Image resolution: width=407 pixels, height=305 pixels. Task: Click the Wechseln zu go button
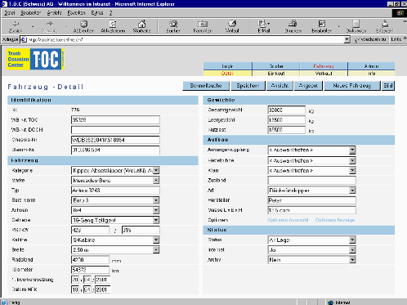(x=371, y=39)
